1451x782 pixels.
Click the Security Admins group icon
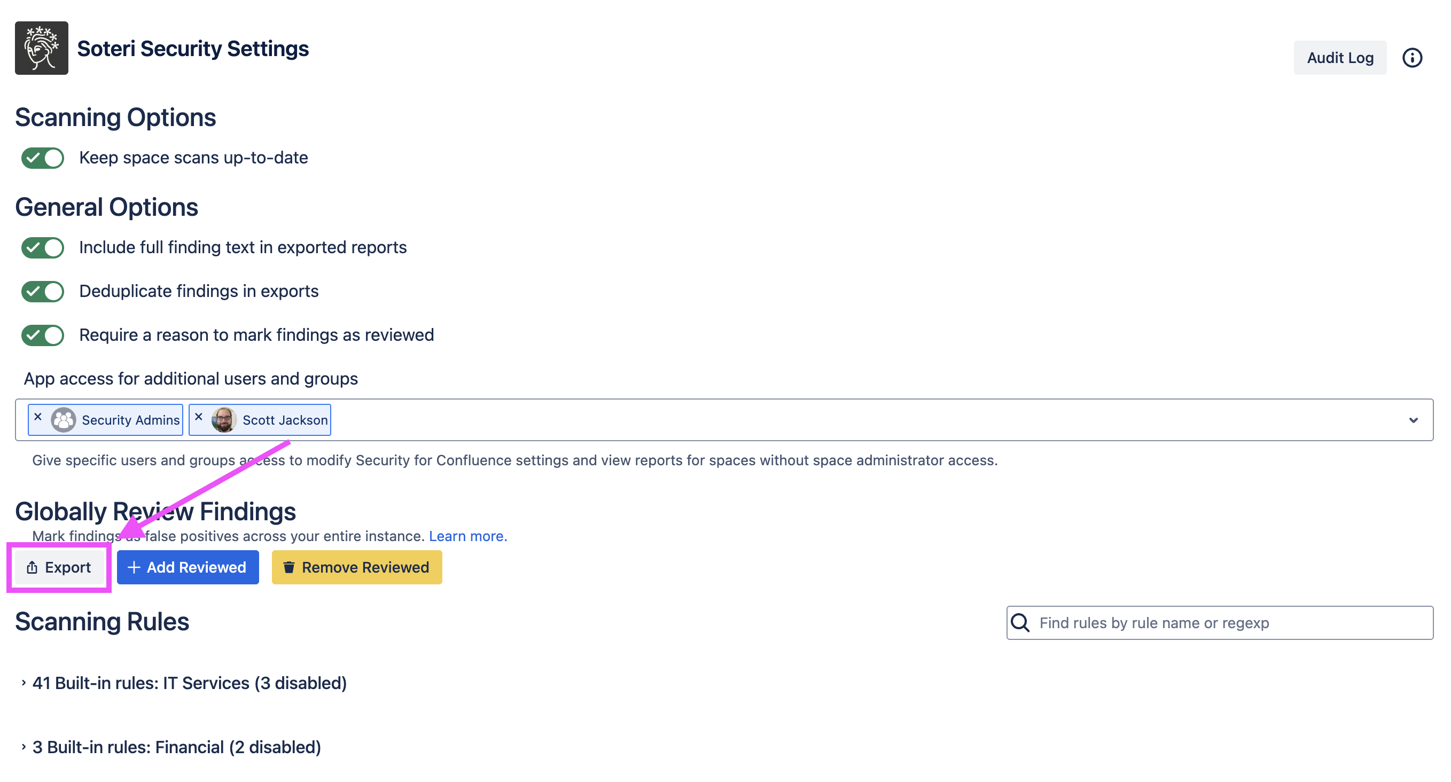[x=63, y=420]
